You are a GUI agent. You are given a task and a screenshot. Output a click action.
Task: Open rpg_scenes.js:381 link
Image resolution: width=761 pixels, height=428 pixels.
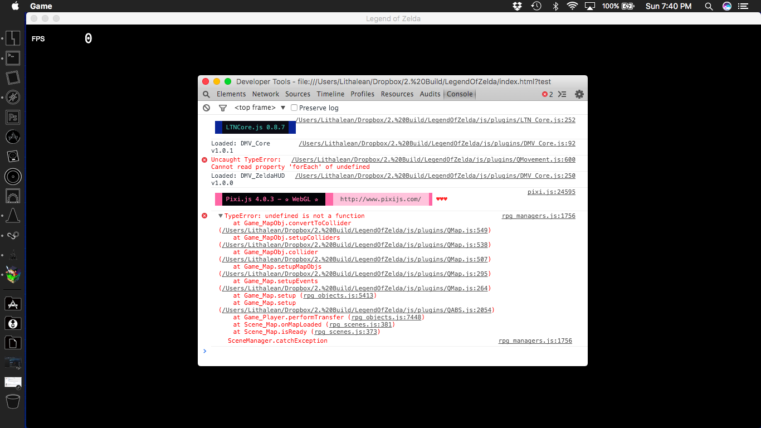click(x=361, y=324)
